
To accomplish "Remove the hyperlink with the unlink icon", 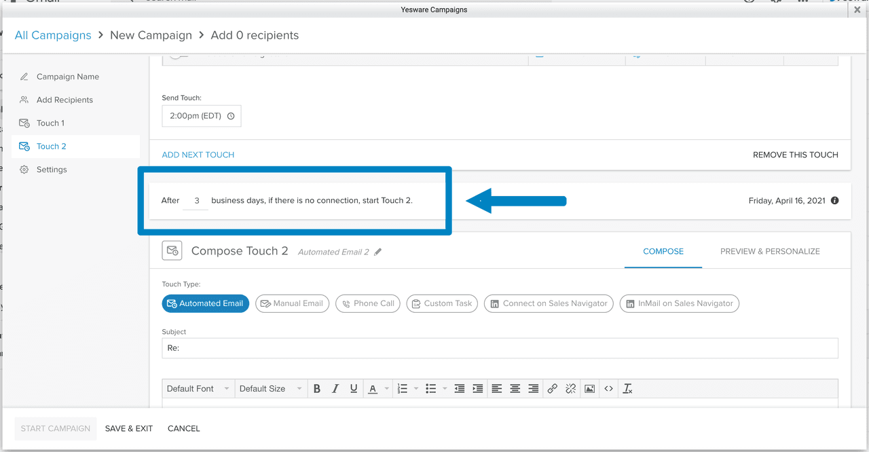I will [x=571, y=389].
